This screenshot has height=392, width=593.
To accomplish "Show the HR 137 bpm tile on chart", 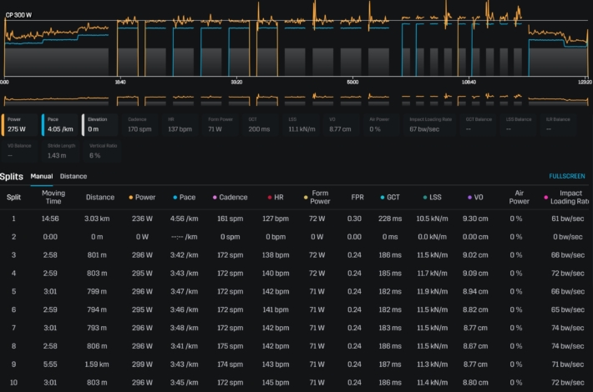I will 182,125.
